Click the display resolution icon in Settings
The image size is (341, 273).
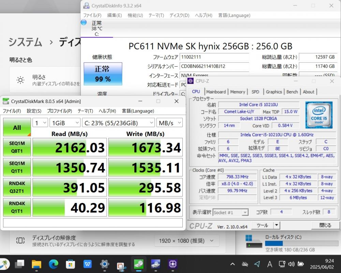tap(20, 240)
